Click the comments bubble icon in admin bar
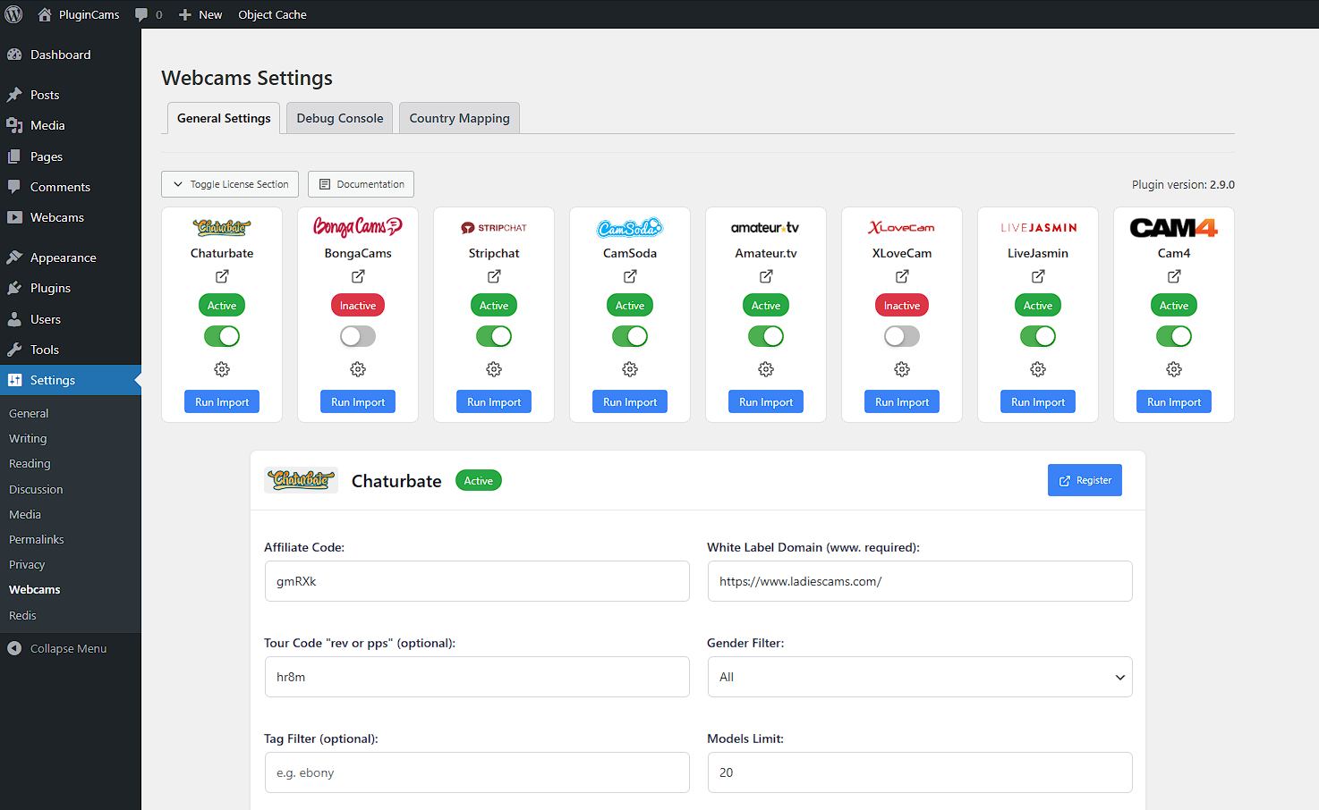The width and height of the screenshot is (1319, 810). pyautogui.click(x=141, y=15)
